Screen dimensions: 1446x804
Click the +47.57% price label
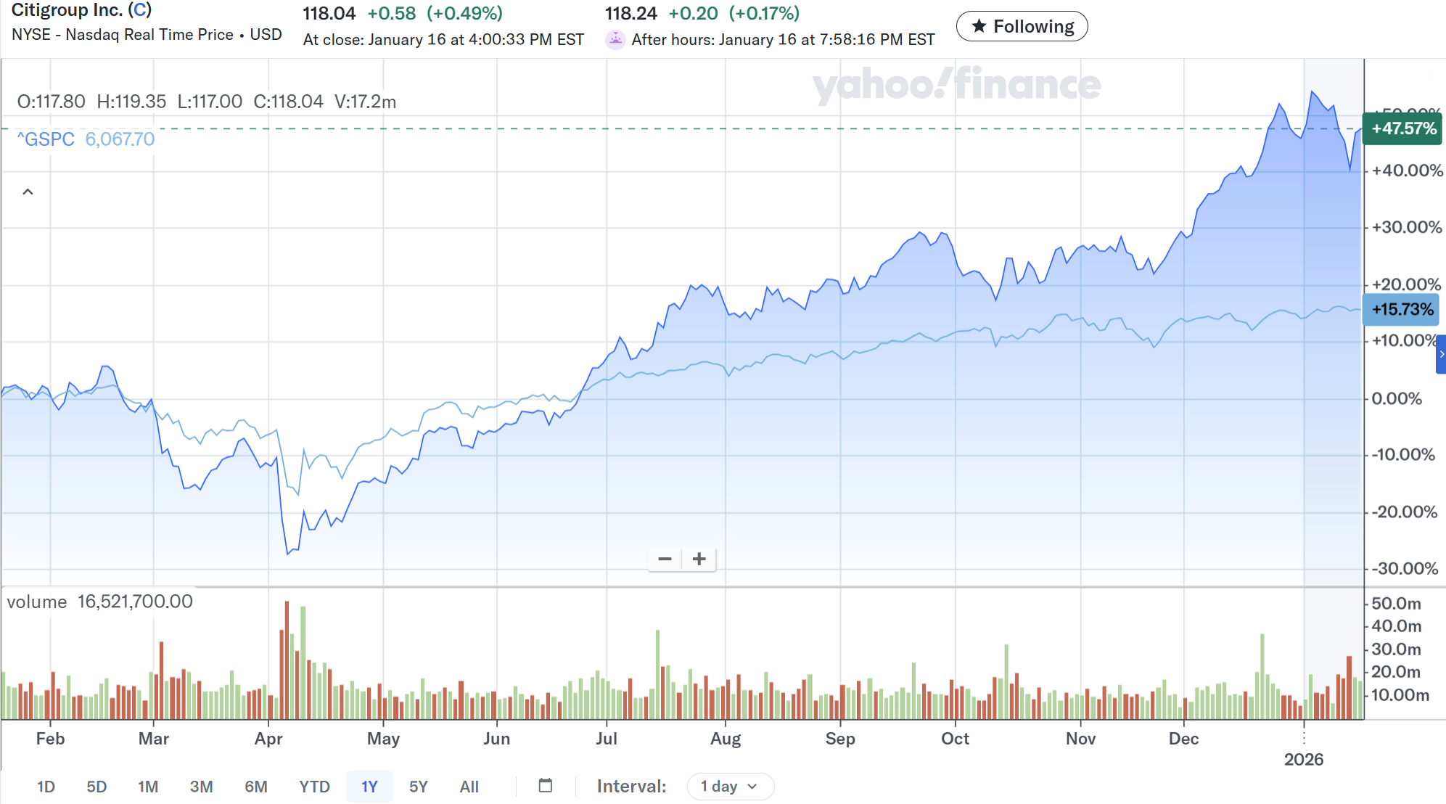pyautogui.click(x=1402, y=129)
